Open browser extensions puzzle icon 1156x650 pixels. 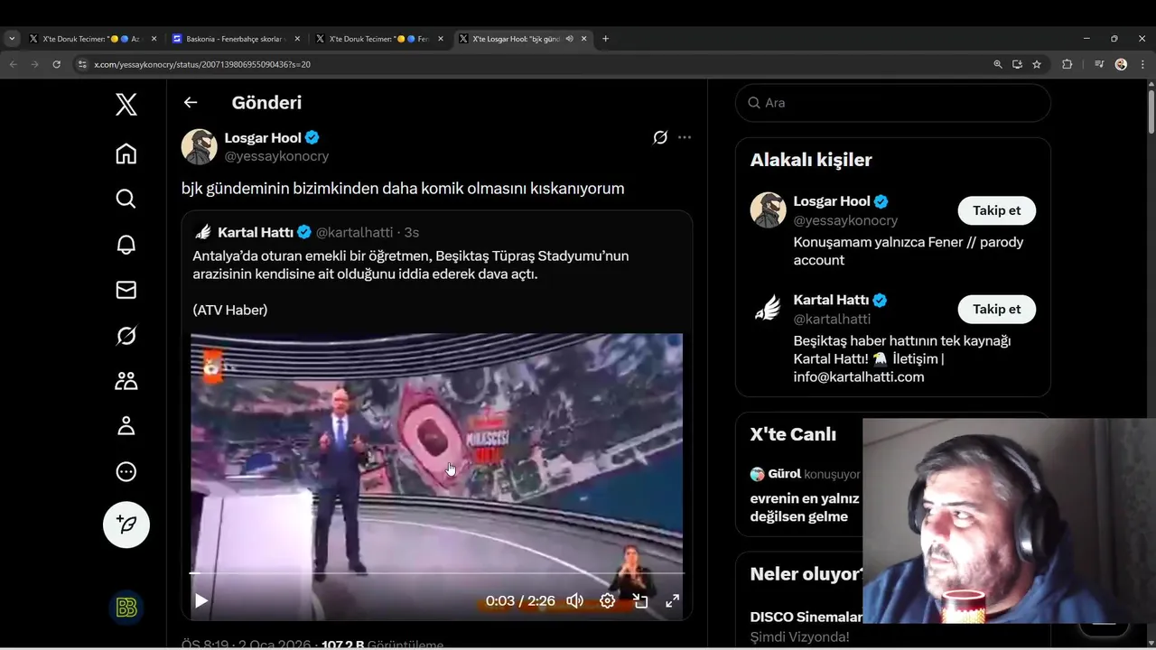click(x=1067, y=64)
